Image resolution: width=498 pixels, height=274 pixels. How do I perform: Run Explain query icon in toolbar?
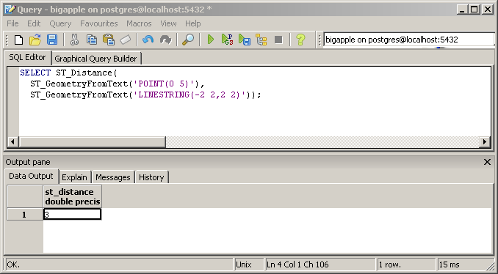click(261, 40)
